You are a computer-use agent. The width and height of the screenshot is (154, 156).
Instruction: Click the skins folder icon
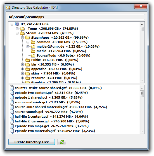pos(28,74)
